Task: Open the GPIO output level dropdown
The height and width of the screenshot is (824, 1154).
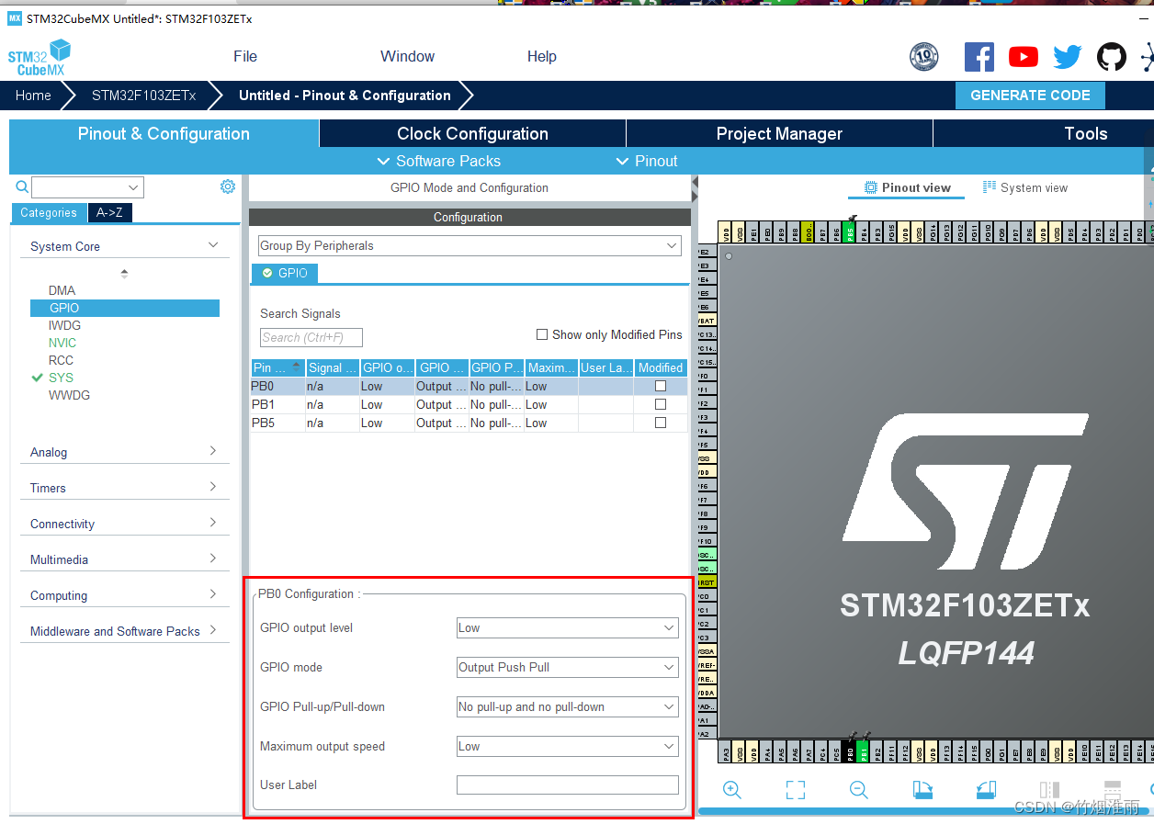Action: 568,628
